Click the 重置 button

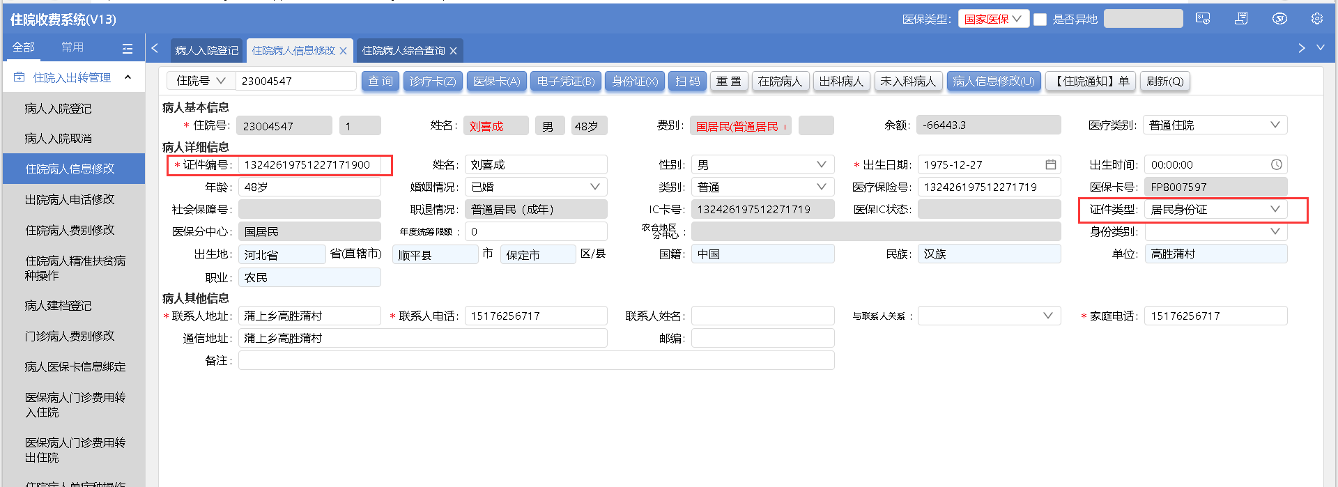(x=729, y=82)
